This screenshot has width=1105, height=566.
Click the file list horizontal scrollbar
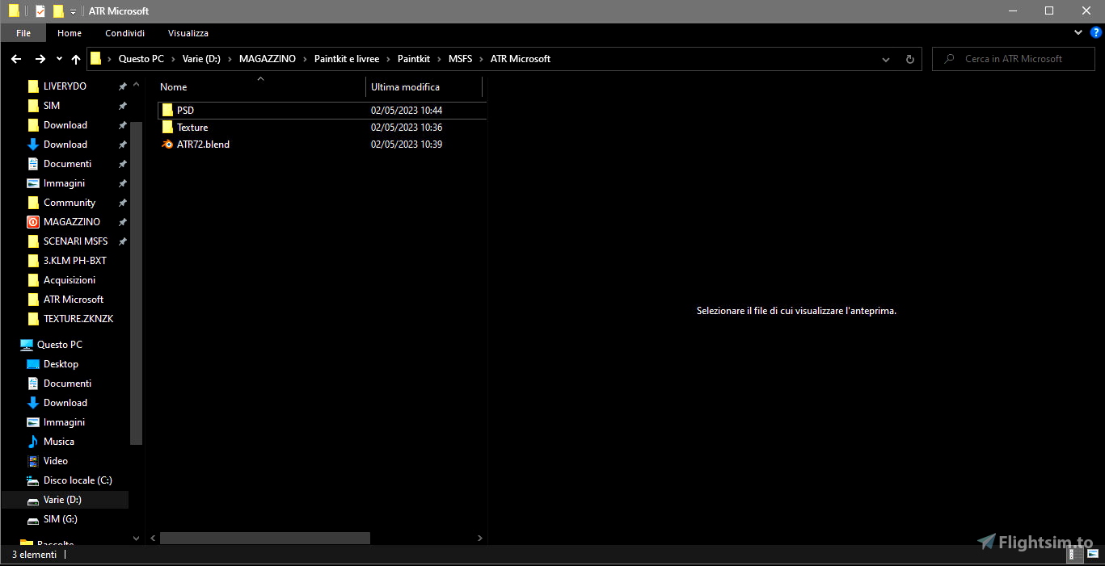(x=265, y=538)
